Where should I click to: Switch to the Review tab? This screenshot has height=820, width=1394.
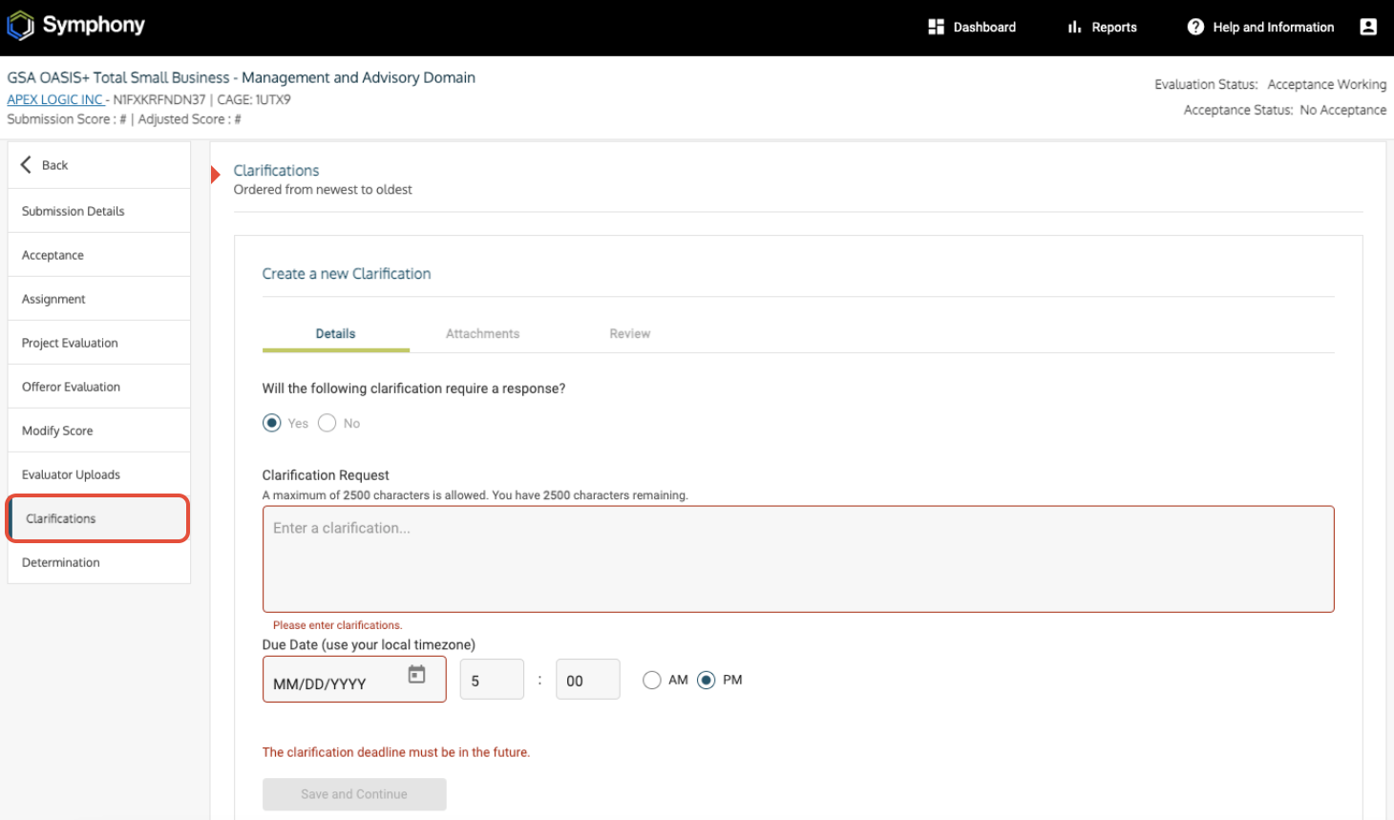tap(630, 334)
